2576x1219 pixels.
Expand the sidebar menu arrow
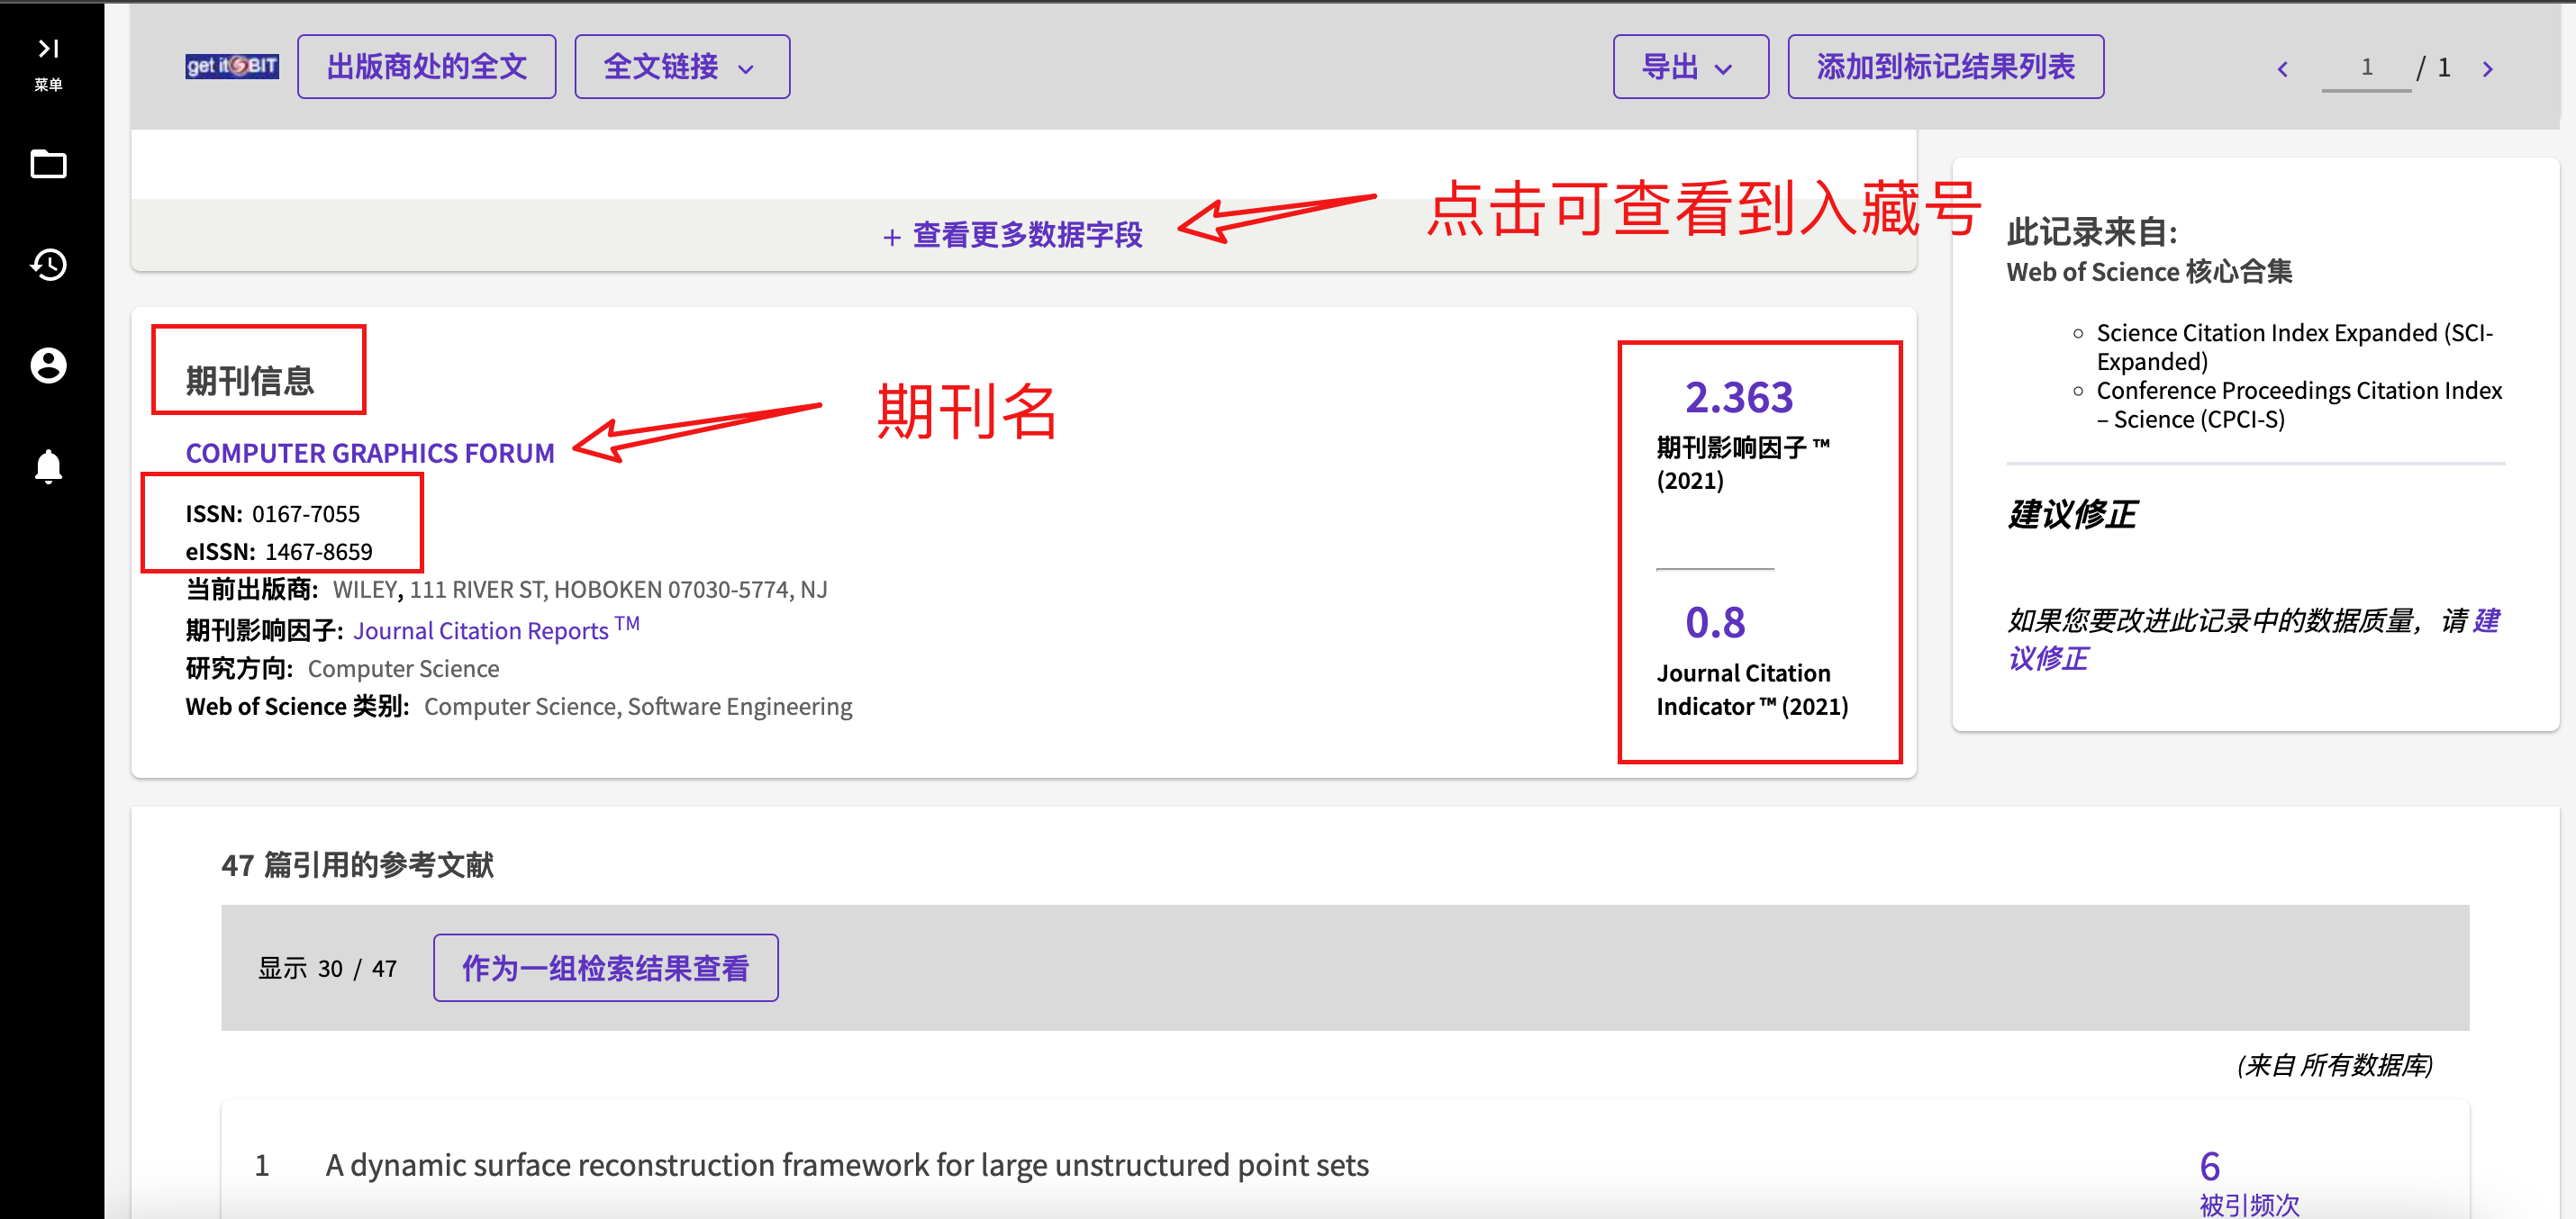coord(48,49)
